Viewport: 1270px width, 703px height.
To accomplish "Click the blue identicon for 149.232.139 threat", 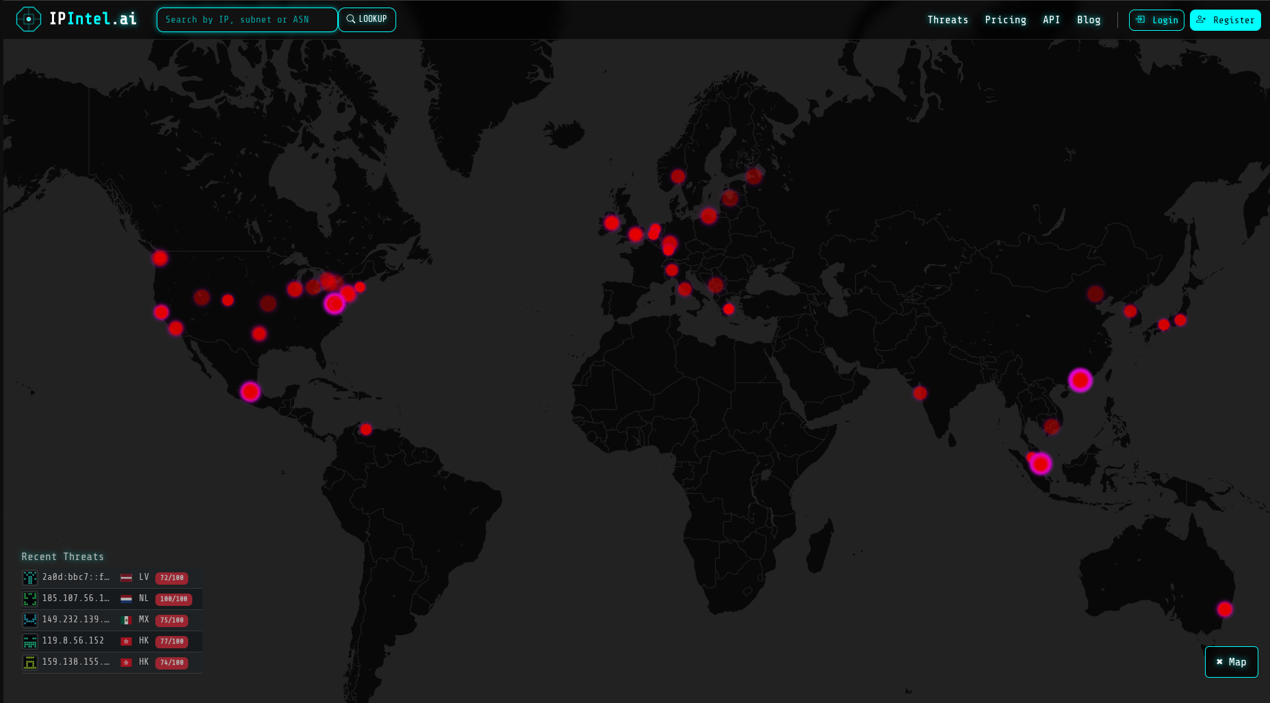I will pos(30,620).
